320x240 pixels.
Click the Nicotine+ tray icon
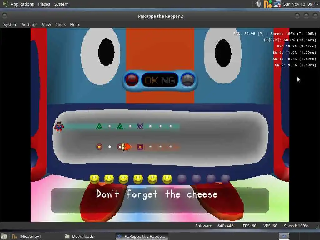coord(268,4)
